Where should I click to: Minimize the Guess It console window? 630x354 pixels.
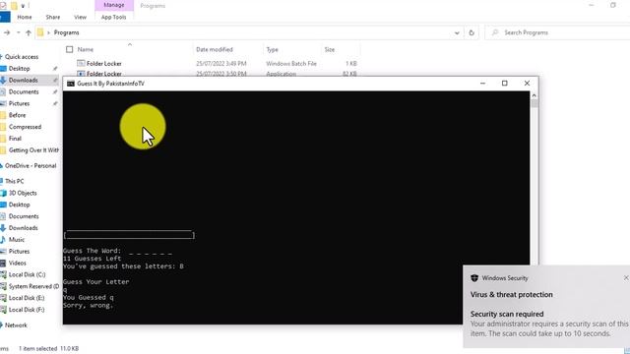click(x=482, y=83)
